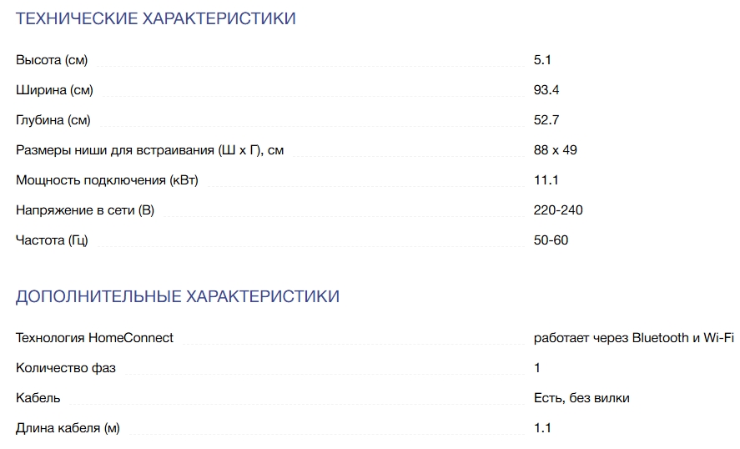Select the height value 5.1
740x449 pixels.
click(x=543, y=60)
